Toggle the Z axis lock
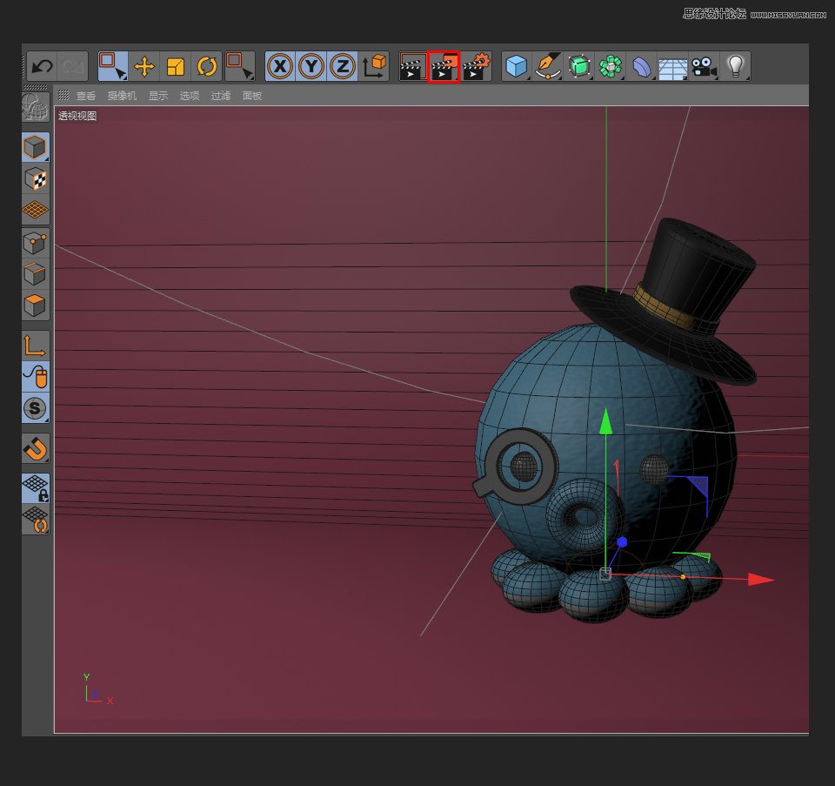This screenshot has width=835, height=786. 343,66
